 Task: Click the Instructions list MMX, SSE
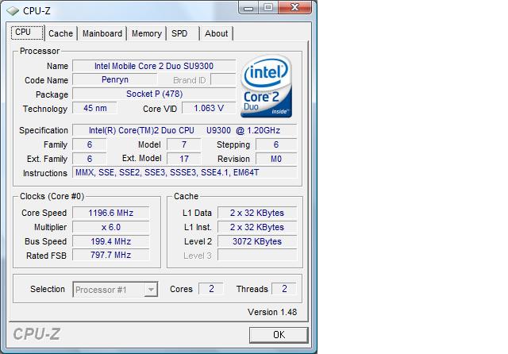184,172
